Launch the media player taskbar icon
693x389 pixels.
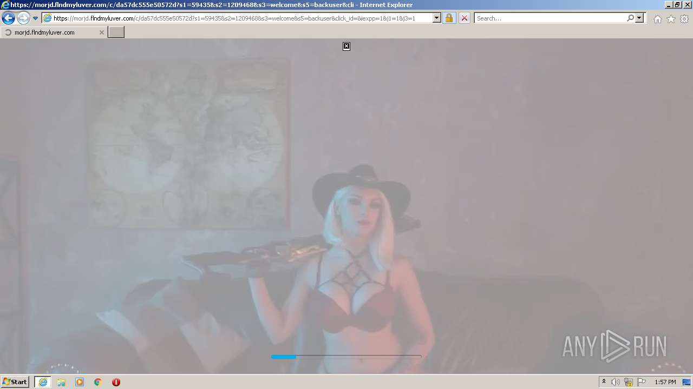click(80, 382)
